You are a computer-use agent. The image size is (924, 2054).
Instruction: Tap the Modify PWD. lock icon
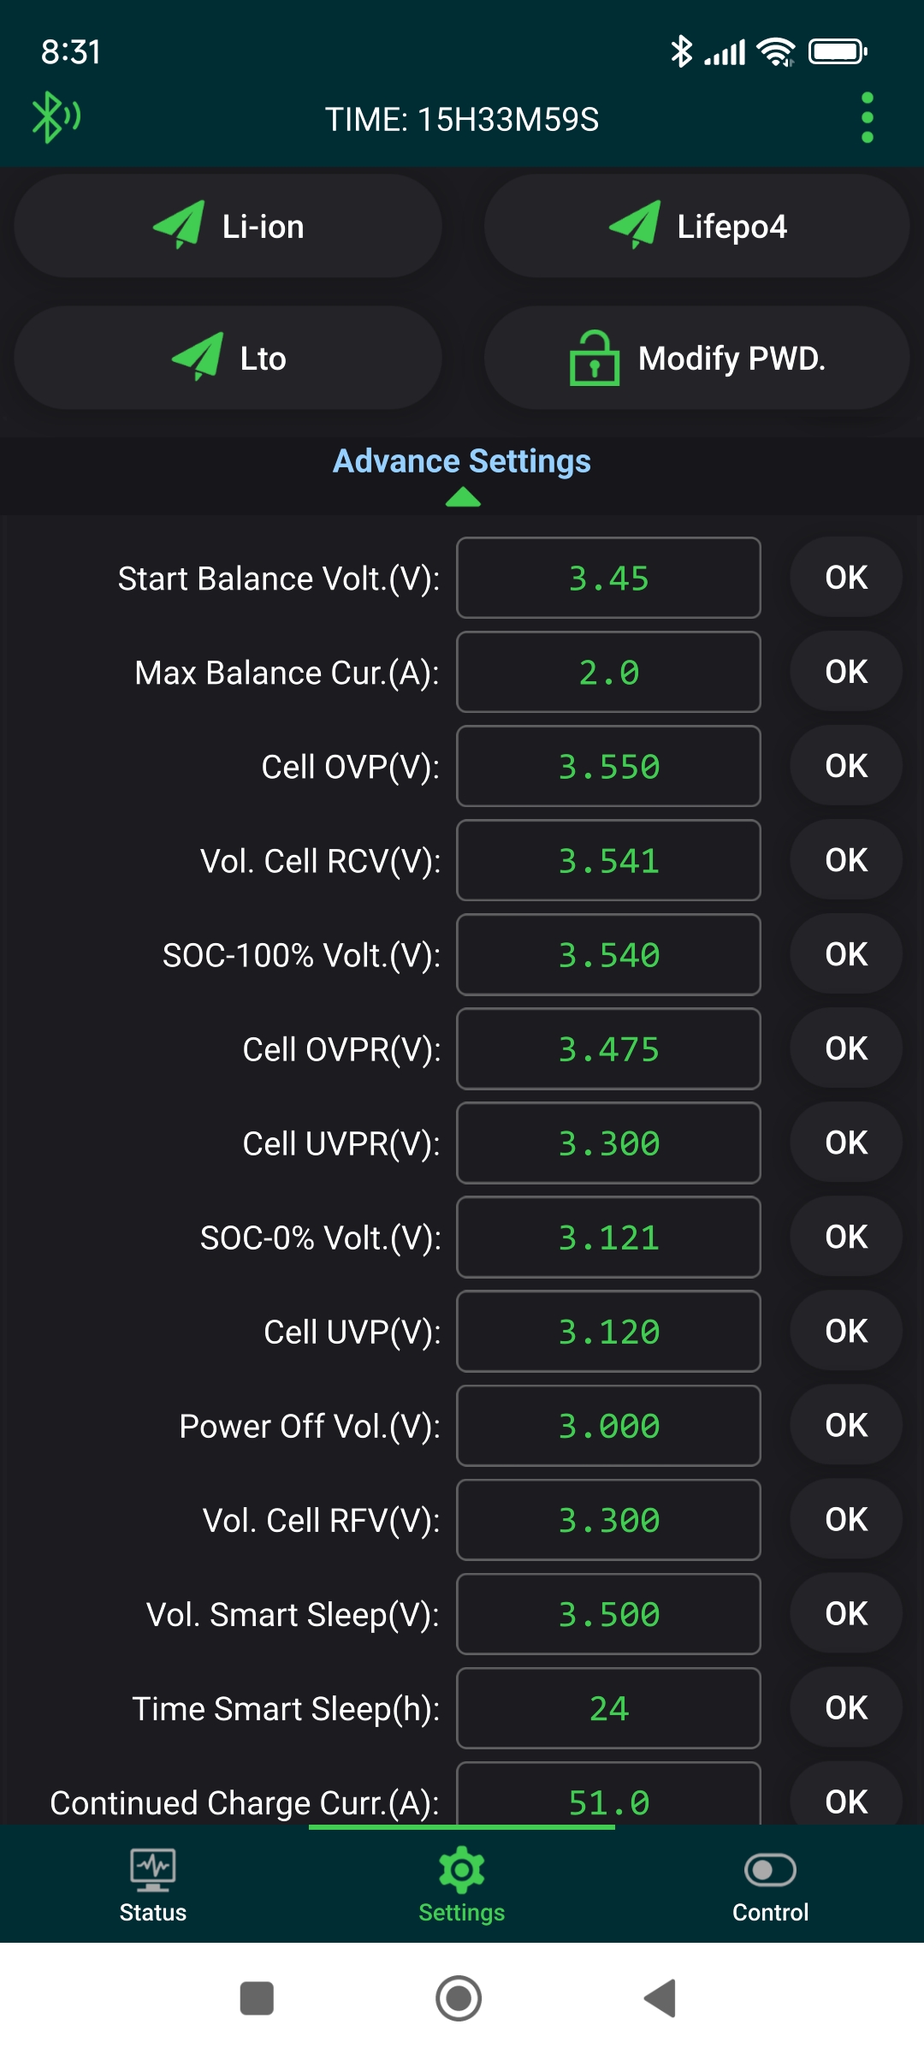pyautogui.click(x=595, y=358)
